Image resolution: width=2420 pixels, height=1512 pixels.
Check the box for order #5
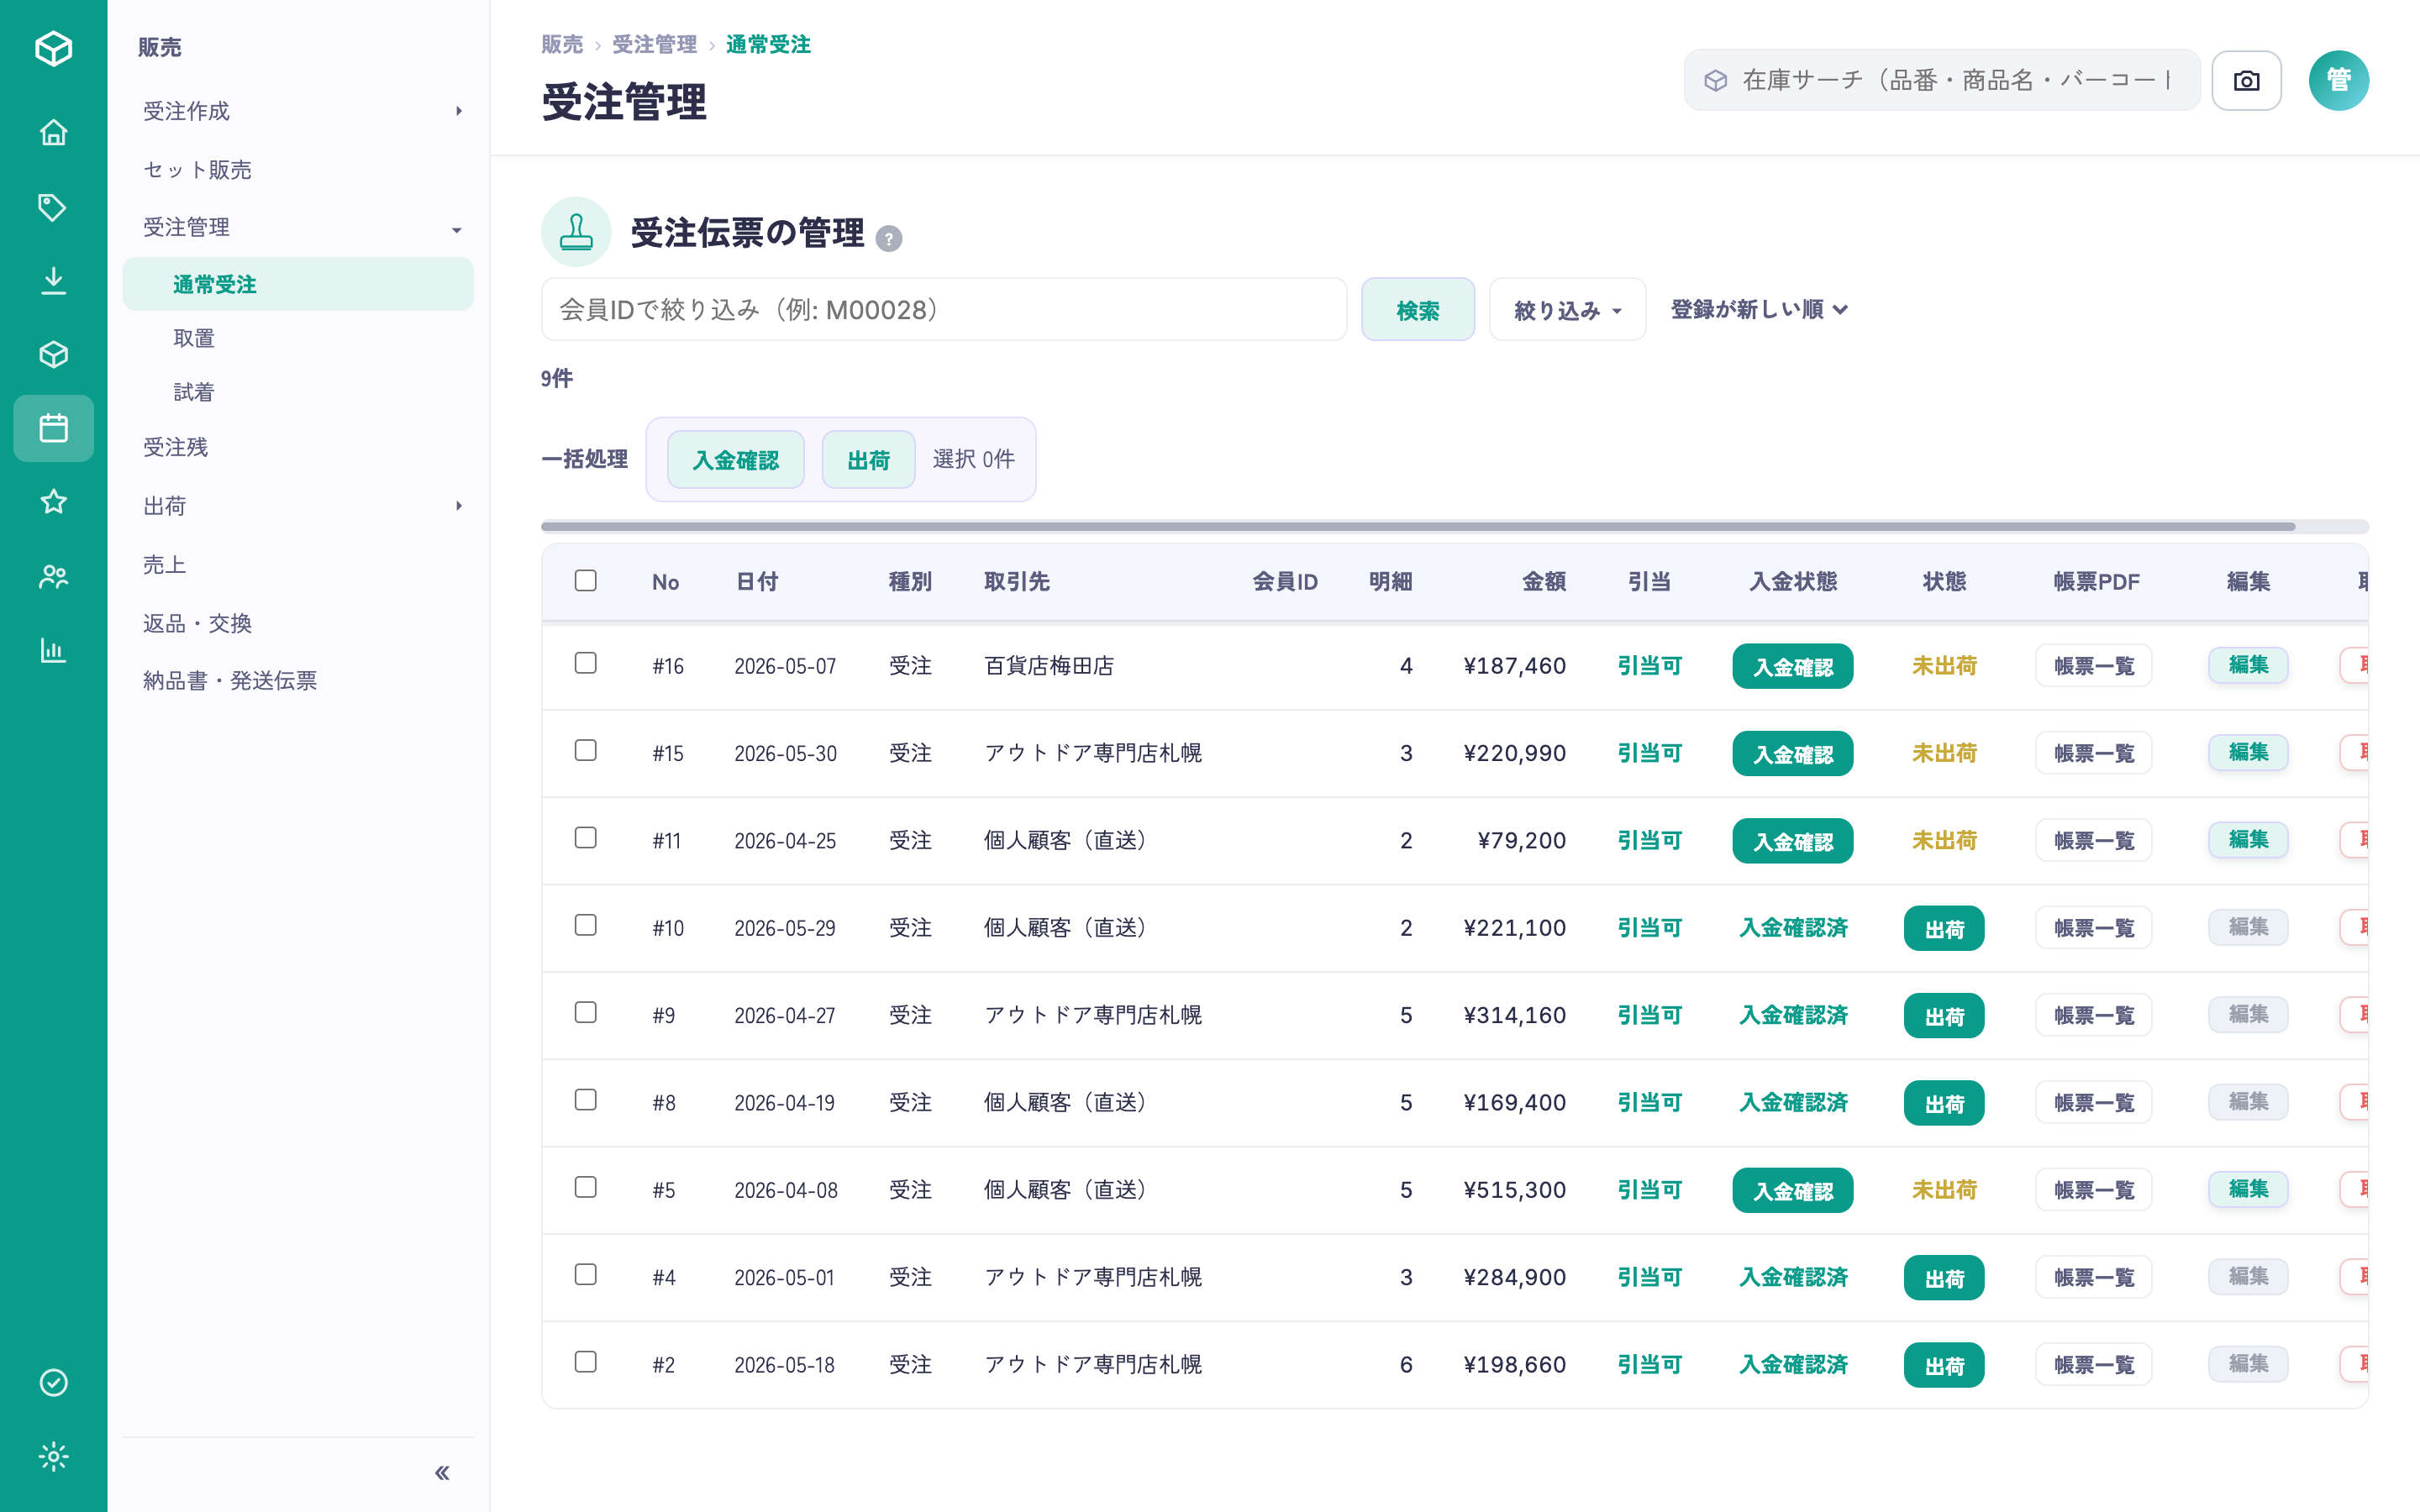pos(586,1188)
